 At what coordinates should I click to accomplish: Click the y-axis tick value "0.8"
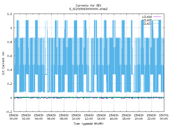tap(10, 42)
